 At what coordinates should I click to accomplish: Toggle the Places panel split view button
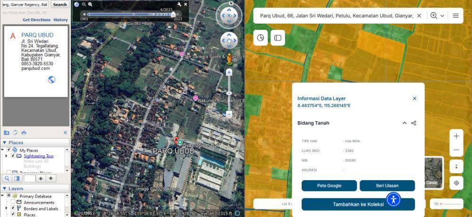[17, 178]
